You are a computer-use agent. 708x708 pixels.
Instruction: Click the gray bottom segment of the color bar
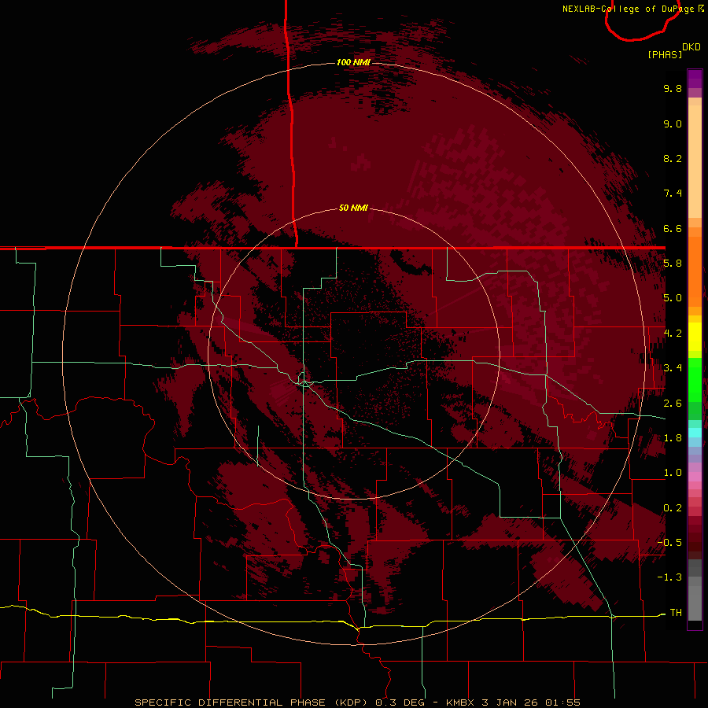pyautogui.click(x=695, y=603)
